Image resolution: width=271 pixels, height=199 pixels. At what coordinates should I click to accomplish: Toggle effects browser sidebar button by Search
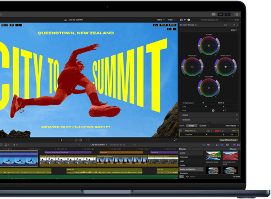click(181, 176)
